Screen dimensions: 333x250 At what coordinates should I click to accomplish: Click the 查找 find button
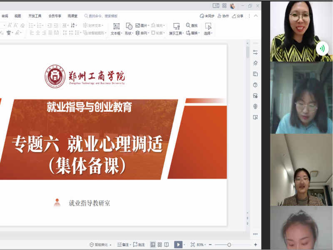(x=192, y=25)
